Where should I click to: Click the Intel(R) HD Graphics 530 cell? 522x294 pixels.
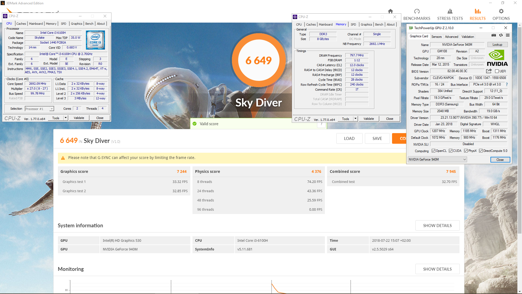(145, 241)
